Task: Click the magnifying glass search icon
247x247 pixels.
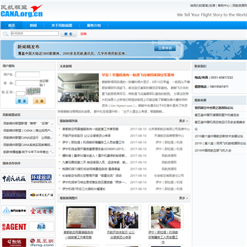Action: pyautogui.click(x=5, y=34)
